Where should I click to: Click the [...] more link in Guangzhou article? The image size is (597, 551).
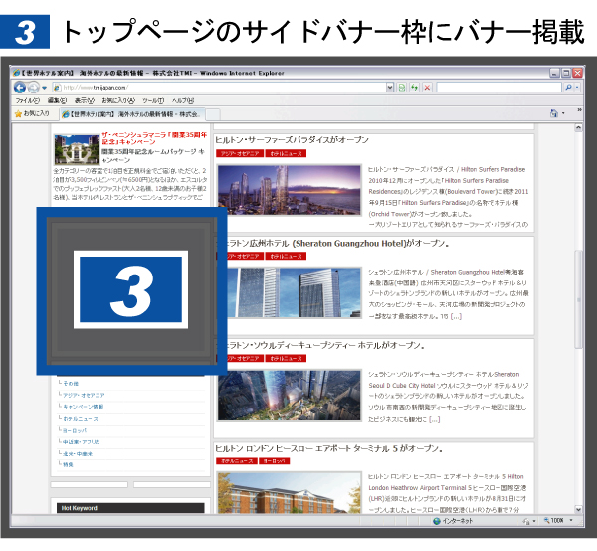(456, 316)
